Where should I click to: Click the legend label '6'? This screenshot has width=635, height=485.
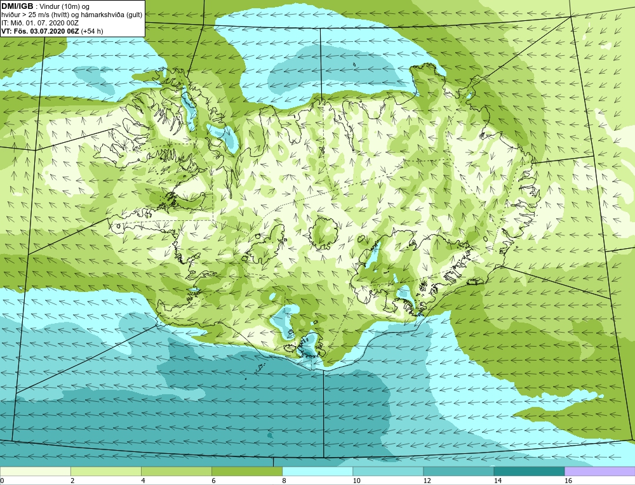pyautogui.click(x=213, y=481)
